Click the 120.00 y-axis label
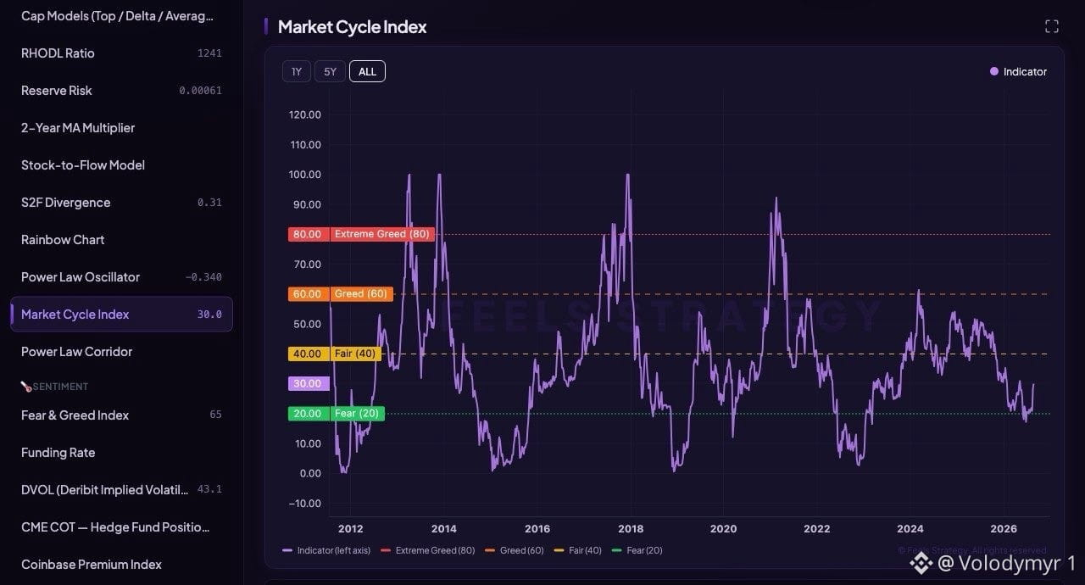The image size is (1085, 585). click(x=305, y=114)
